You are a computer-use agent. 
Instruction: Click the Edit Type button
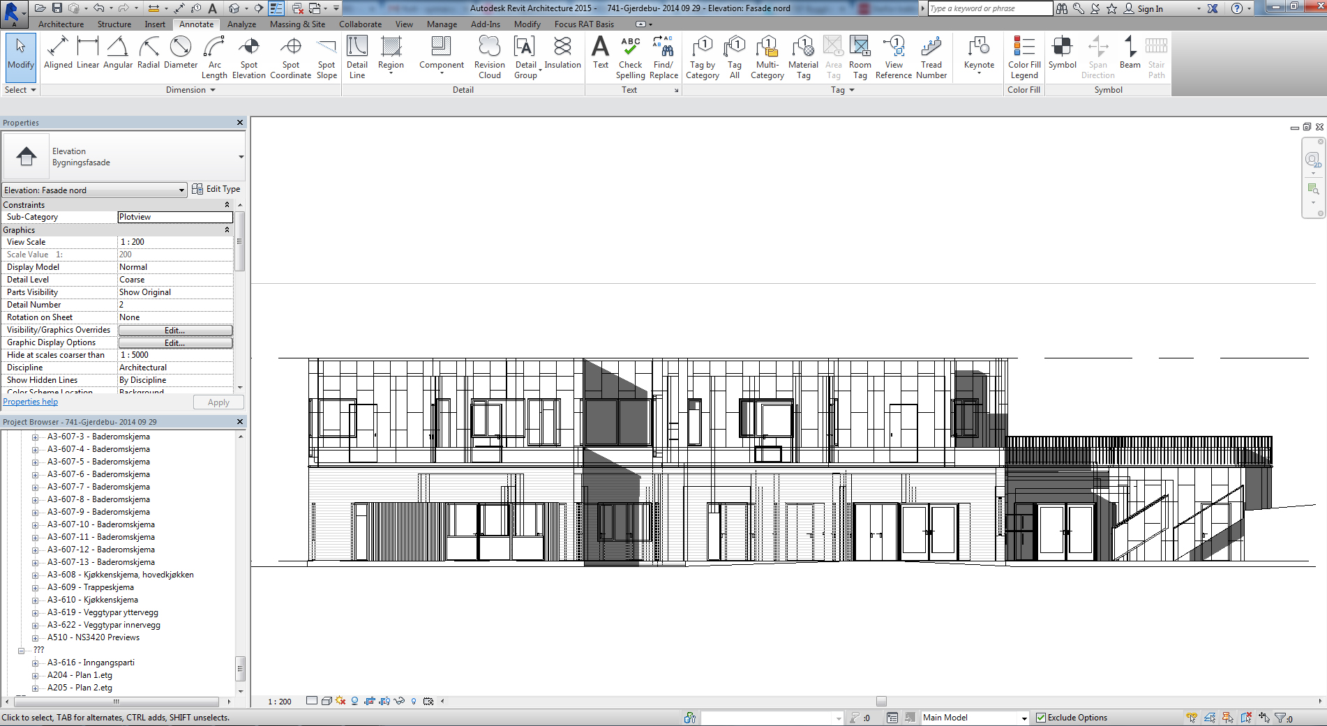pyautogui.click(x=216, y=189)
